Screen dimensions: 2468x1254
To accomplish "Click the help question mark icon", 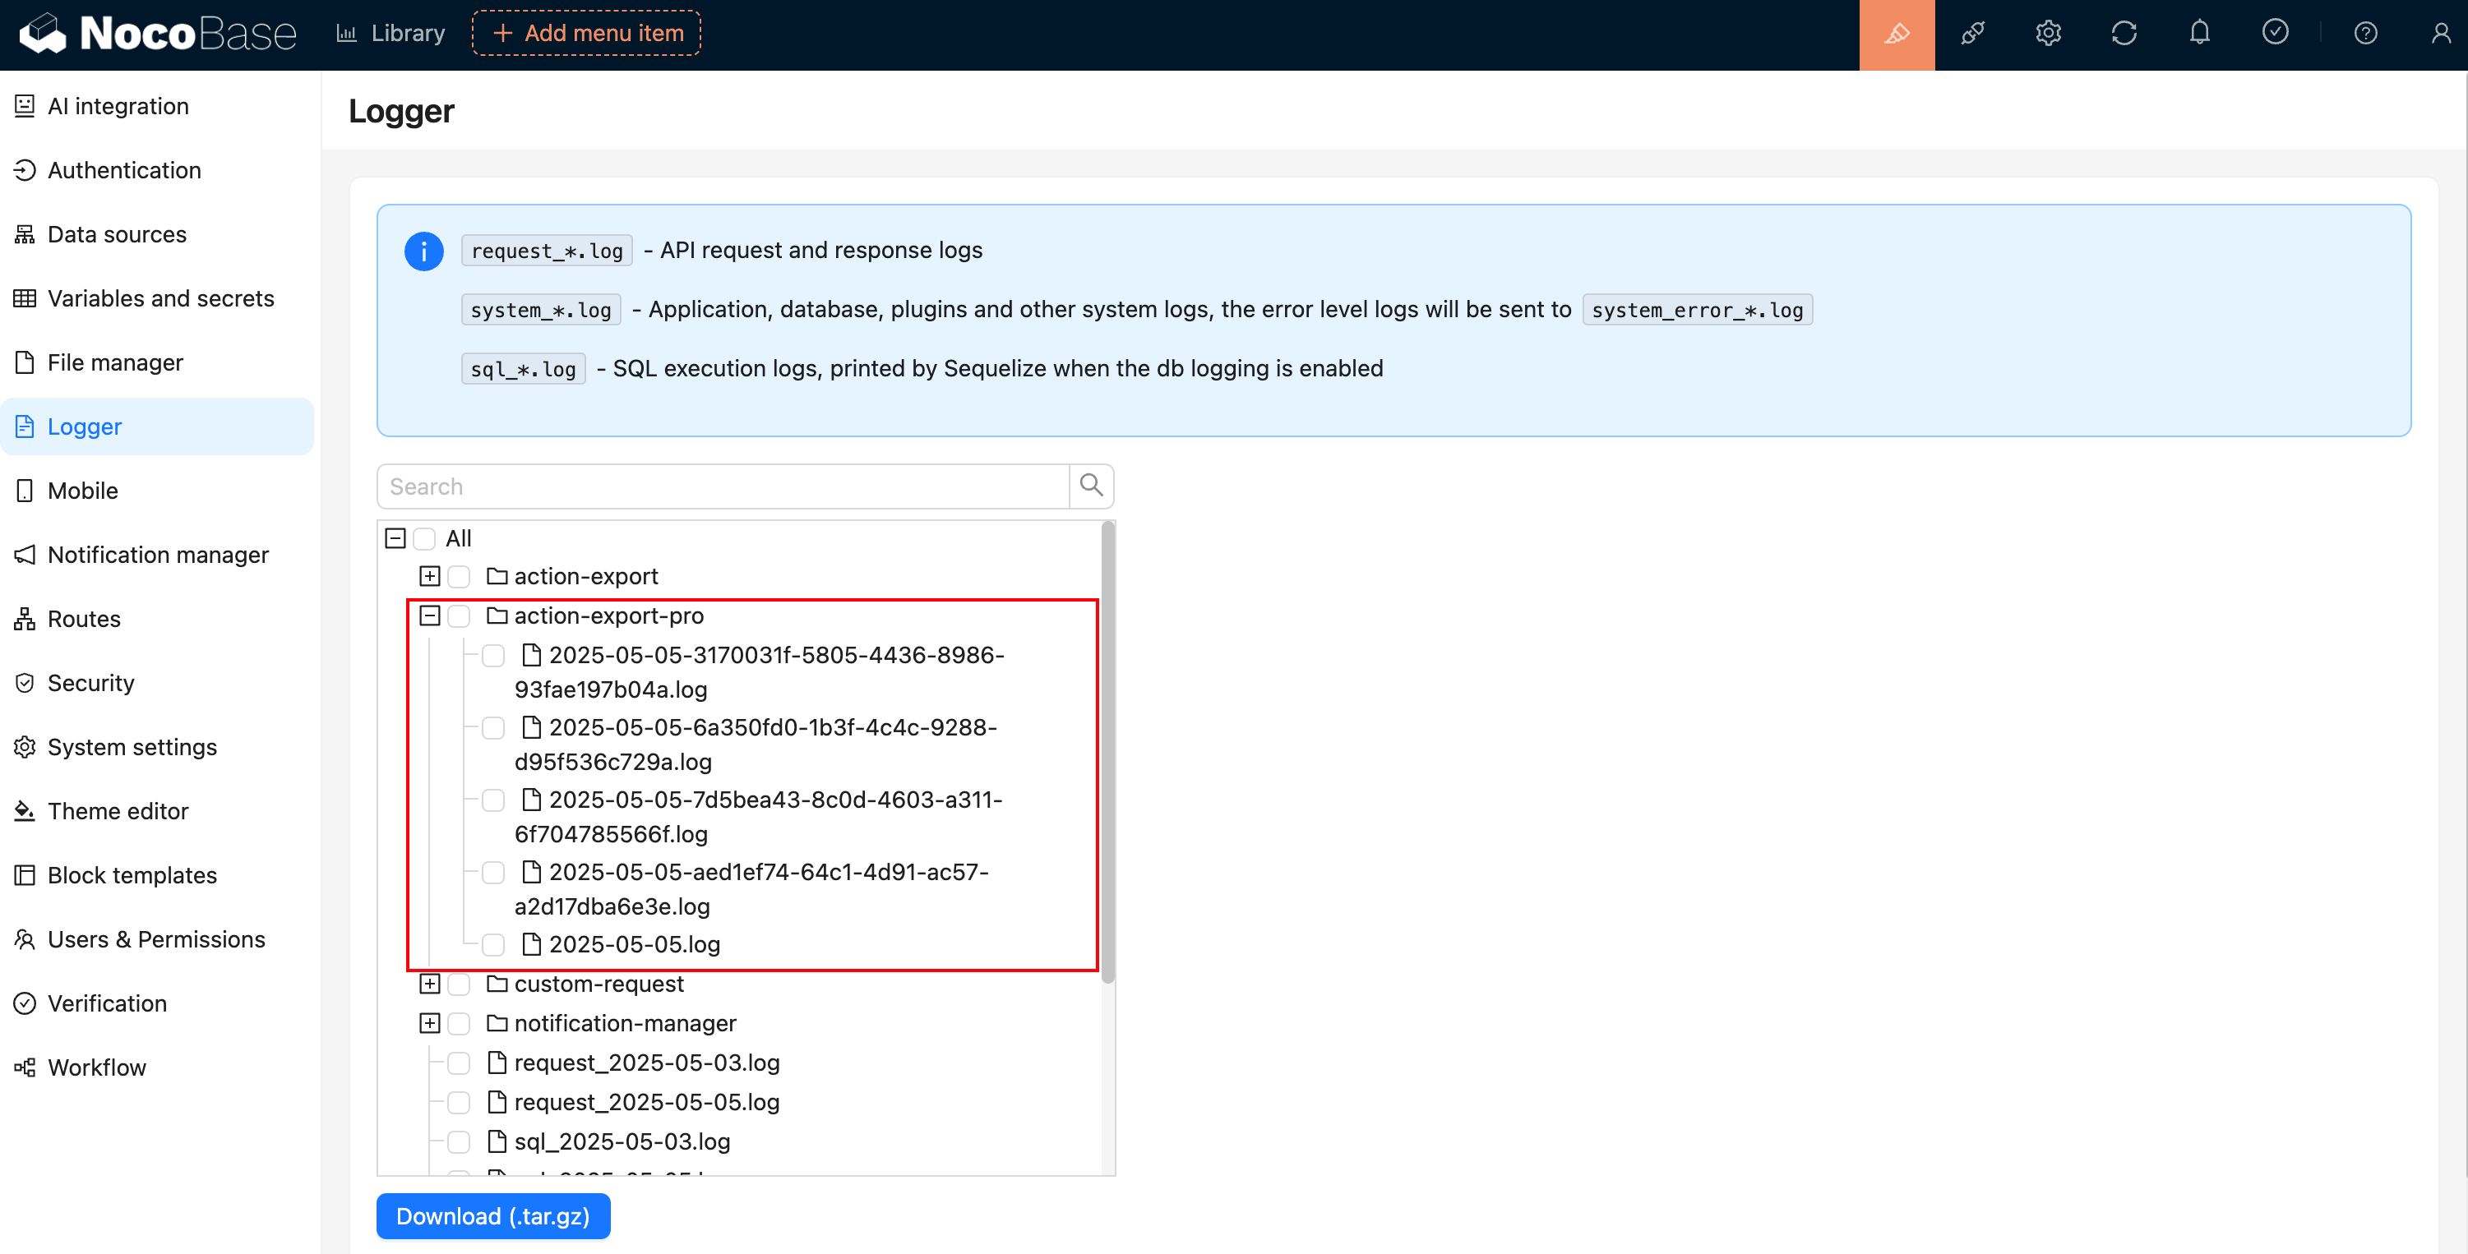I will (x=2364, y=35).
